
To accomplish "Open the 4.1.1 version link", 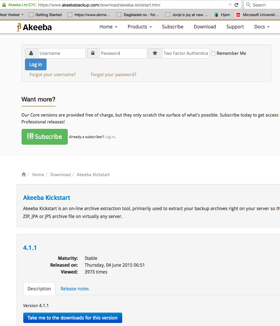I will click(x=30, y=248).
